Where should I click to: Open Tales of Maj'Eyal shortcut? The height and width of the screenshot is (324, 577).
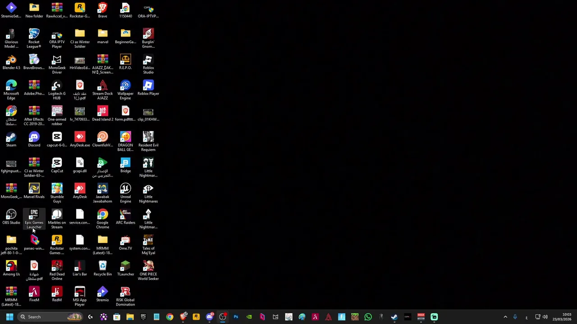pyautogui.click(x=148, y=245)
